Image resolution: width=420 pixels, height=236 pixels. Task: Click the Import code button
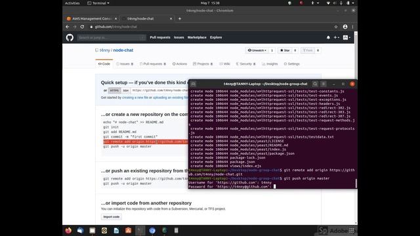112,217
